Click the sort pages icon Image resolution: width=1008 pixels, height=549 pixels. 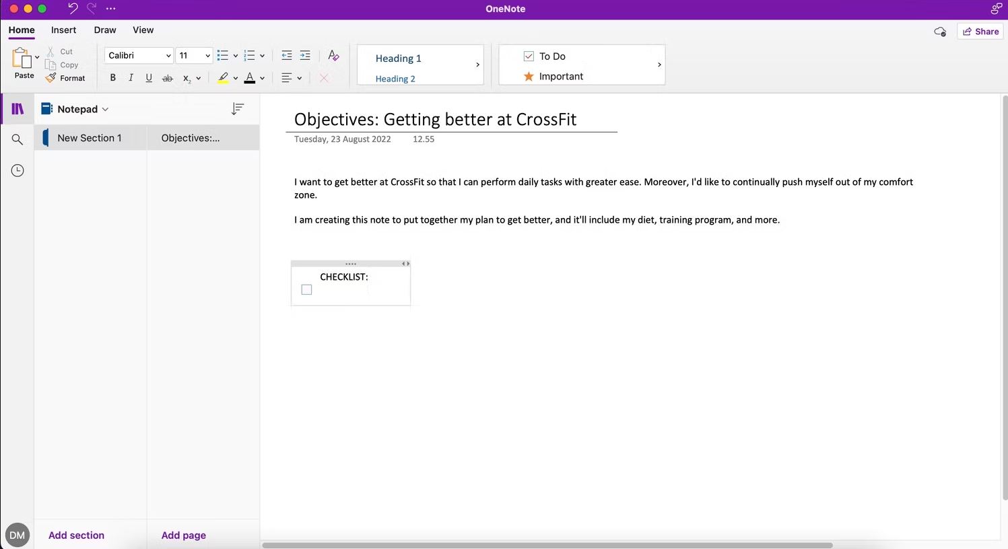tap(237, 109)
